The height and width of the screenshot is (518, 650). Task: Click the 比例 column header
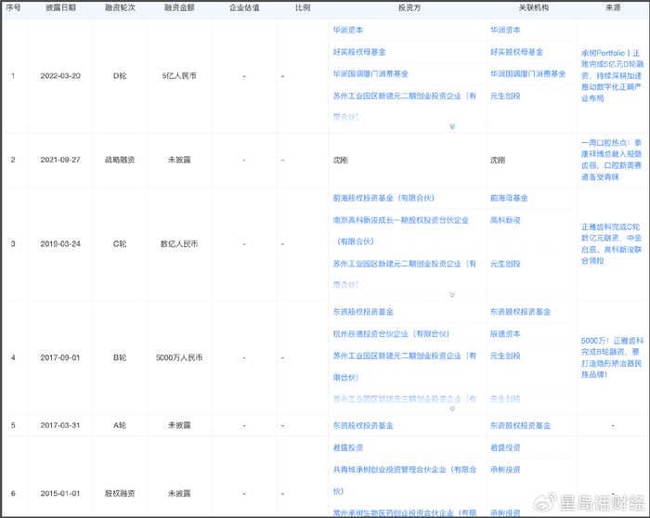pyautogui.click(x=303, y=7)
